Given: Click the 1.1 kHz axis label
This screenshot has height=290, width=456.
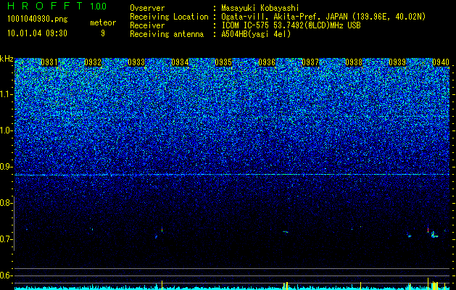Looking at the screenshot, I should (x=5, y=94).
